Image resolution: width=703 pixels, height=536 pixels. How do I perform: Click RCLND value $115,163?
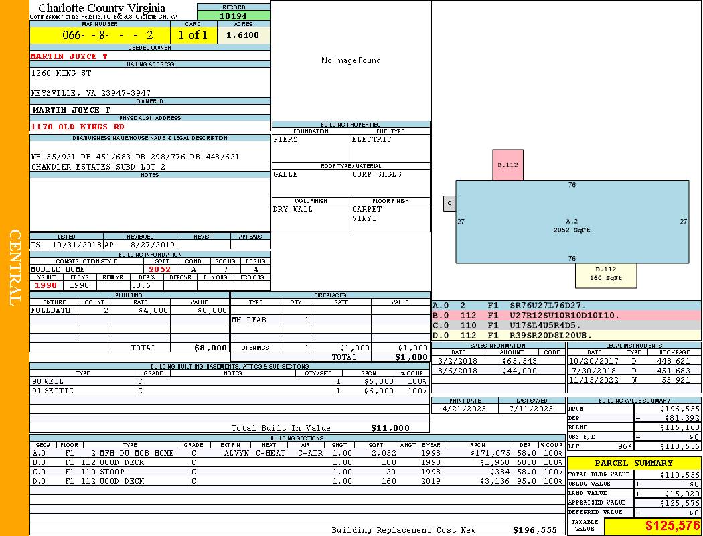click(680, 428)
